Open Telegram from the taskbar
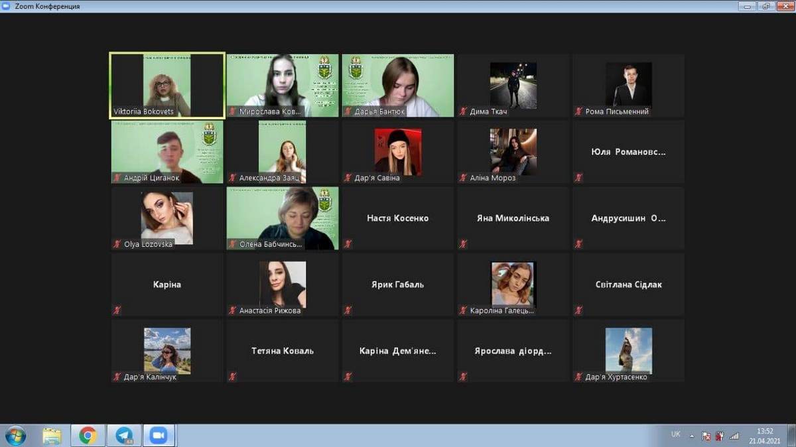This screenshot has height=447, width=796. coord(124,435)
